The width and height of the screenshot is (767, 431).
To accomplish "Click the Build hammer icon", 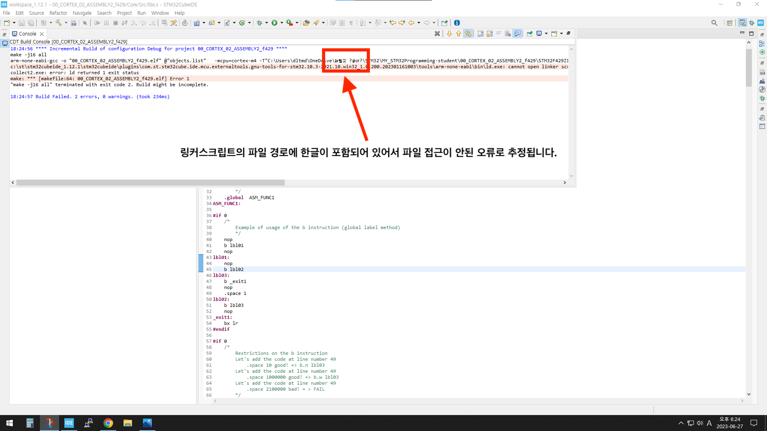I will (x=59, y=23).
